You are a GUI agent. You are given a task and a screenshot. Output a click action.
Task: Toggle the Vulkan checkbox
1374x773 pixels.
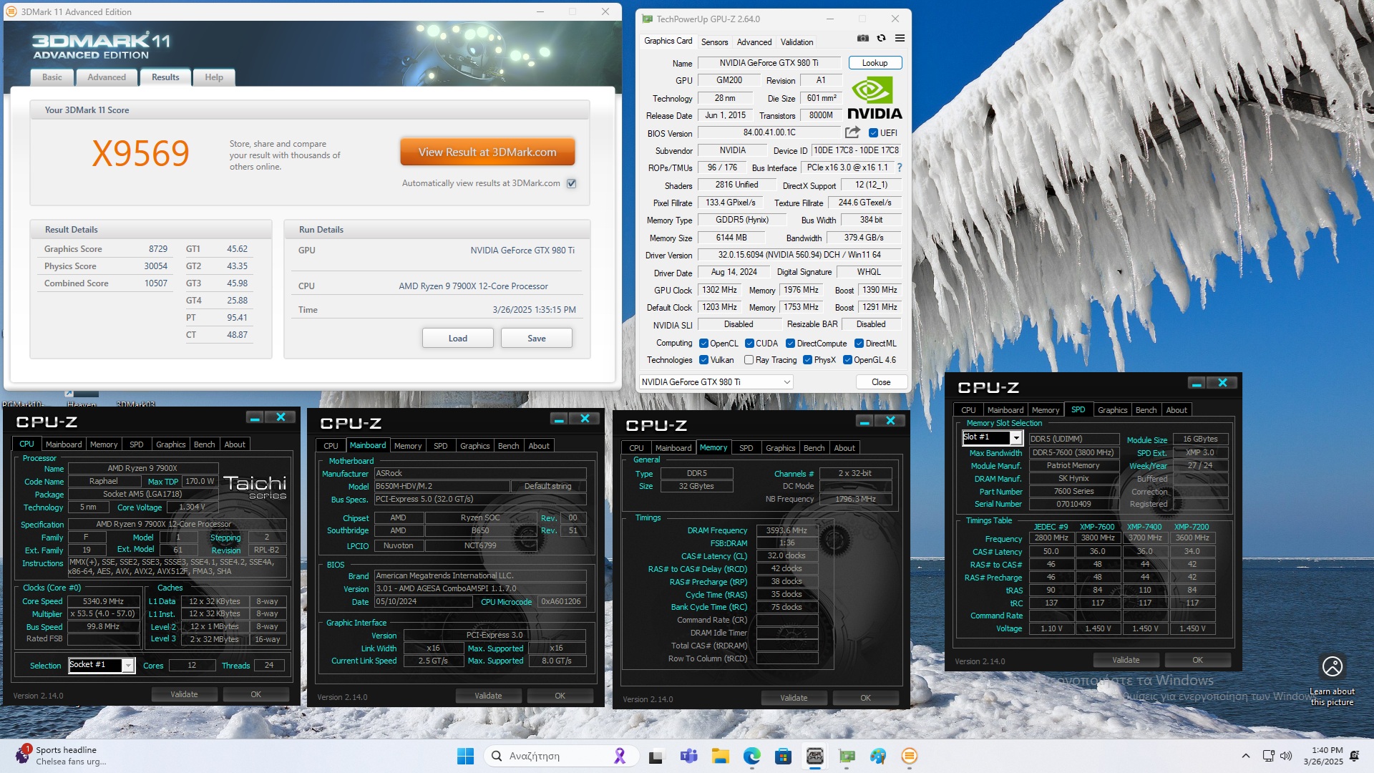703,360
